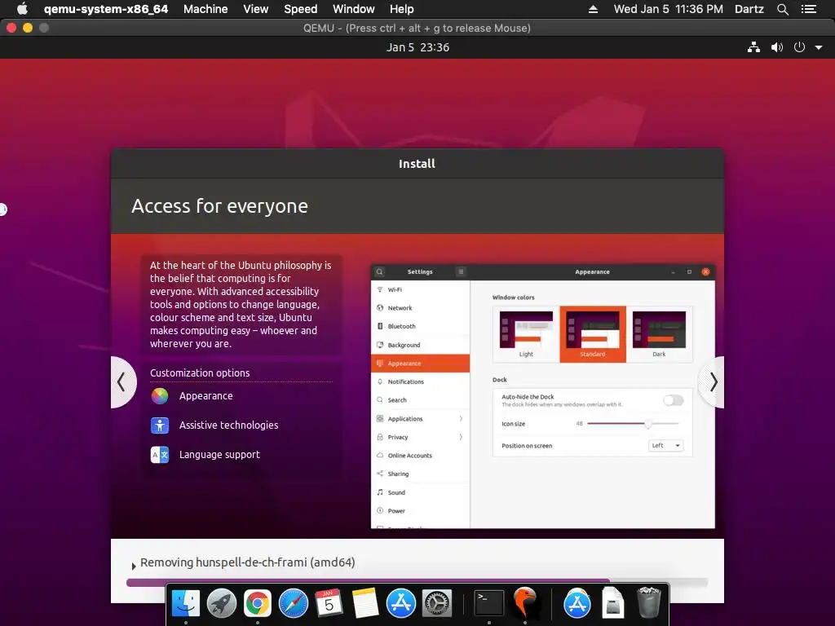The height and width of the screenshot is (626, 835).
Task: Open qemu-system-x86_64 application menu
Action: [106, 9]
